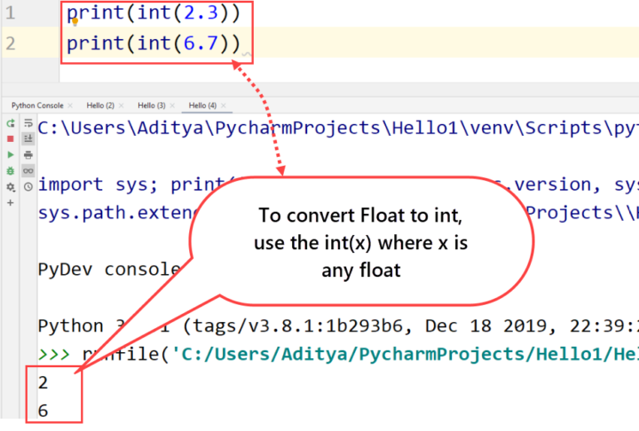Screen dimensions: 639x431
Task: Click the Rerun console icon
Action: (x=11, y=123)
